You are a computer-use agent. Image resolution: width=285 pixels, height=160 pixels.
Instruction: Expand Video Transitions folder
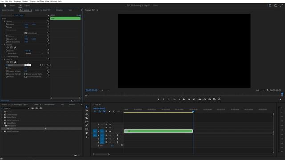click(x=2, y=131)
